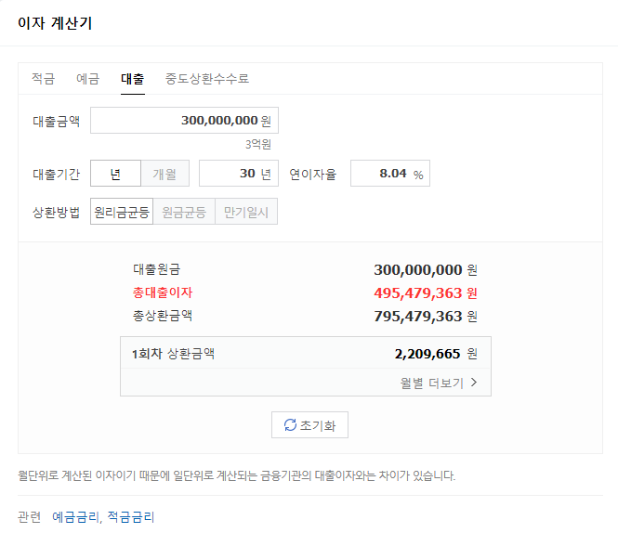Select the 대출 tab
The height and width of the screenshot is (533, 618).
(132, 79)
